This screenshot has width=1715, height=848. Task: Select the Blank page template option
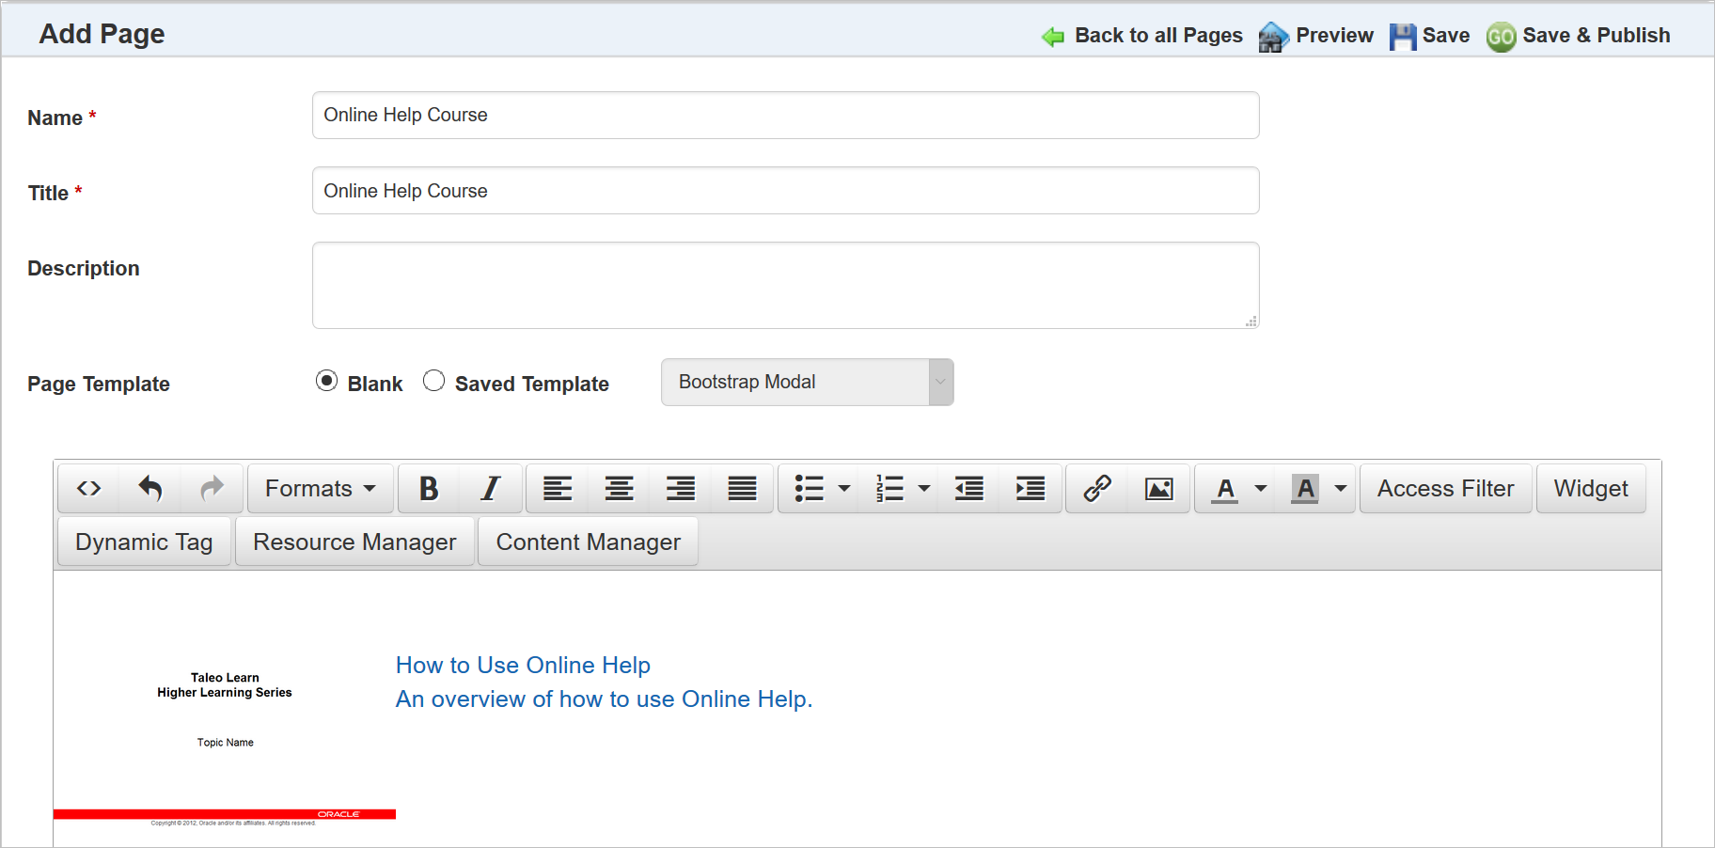tap(326, 381)
